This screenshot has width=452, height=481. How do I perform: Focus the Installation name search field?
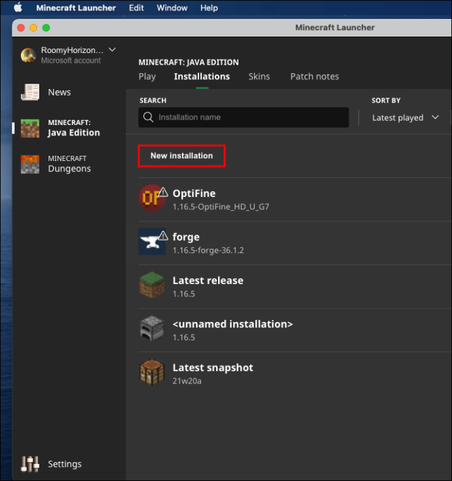(x=244, y=117)
